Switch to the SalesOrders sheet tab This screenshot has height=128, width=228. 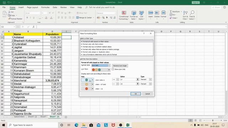point(19,117)
